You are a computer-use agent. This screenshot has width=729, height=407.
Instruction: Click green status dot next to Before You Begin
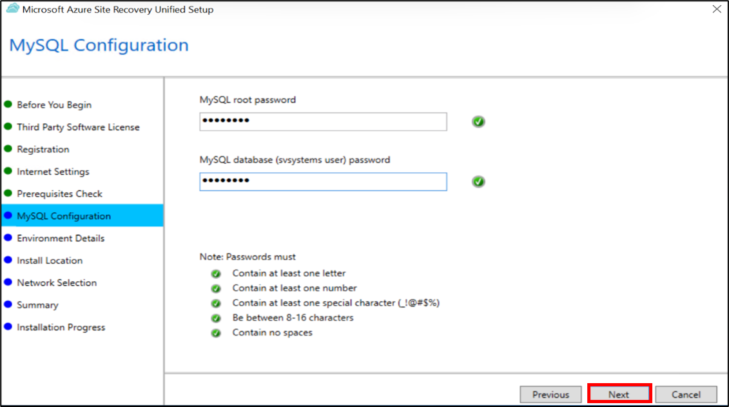click(x=8, y=104)
